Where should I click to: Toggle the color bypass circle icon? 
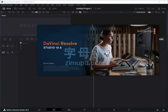[163, 12]
